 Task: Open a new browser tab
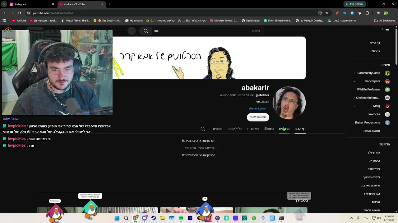coord(110,4)
